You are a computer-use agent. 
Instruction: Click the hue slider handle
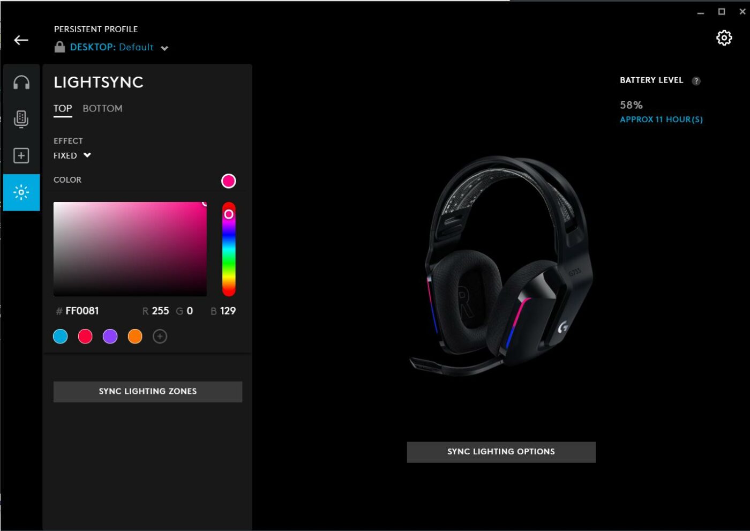tap(229, 214)
